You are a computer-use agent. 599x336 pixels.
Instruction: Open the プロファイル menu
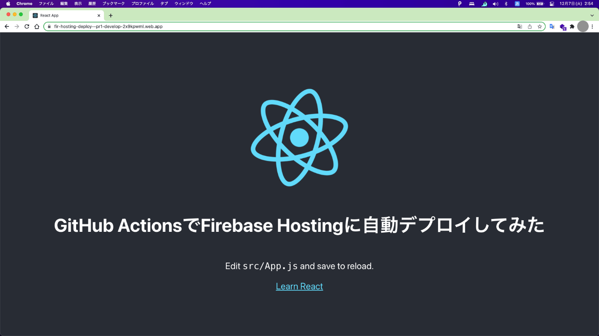(142, 3)
